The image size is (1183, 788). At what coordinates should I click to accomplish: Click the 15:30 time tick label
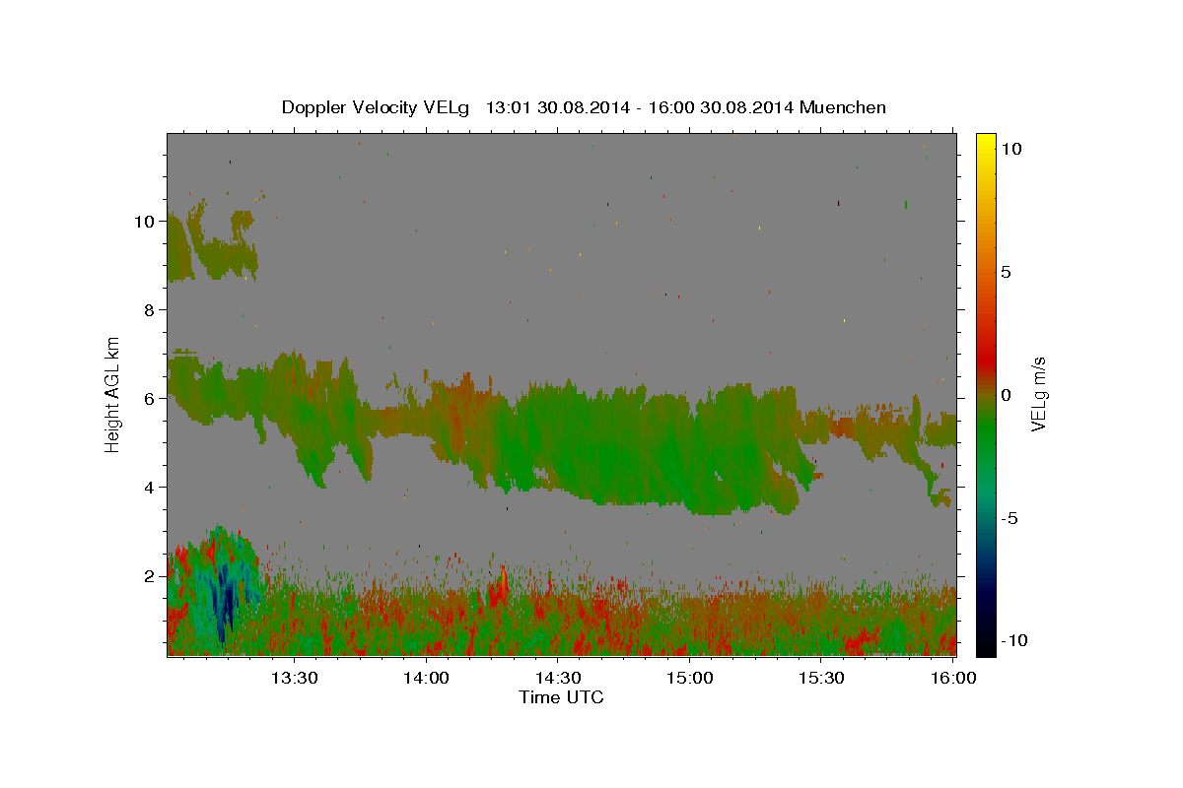pyautogui.click(x=821, y=678)
